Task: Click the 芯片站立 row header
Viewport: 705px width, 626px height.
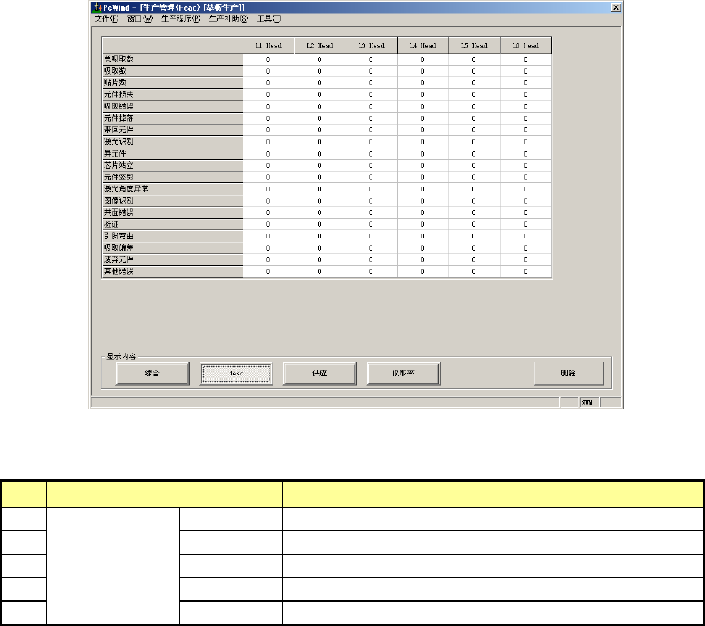Action: 173,165
